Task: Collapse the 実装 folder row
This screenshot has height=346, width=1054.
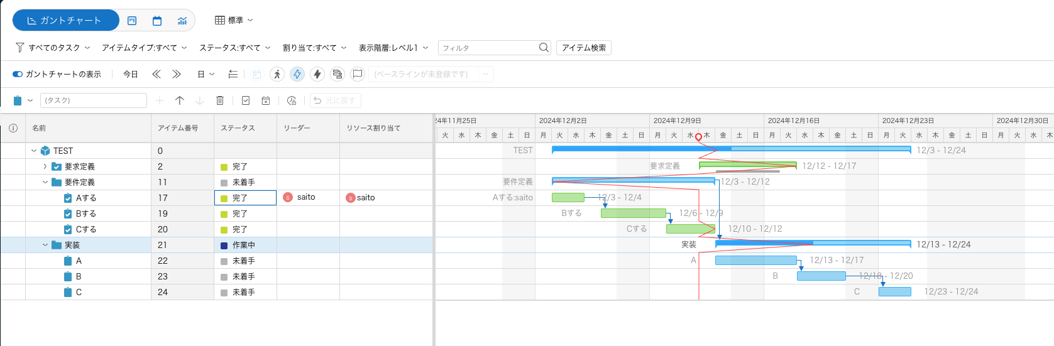Action: (45, 245)
